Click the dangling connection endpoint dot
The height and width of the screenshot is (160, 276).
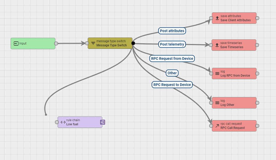point(46,114)
